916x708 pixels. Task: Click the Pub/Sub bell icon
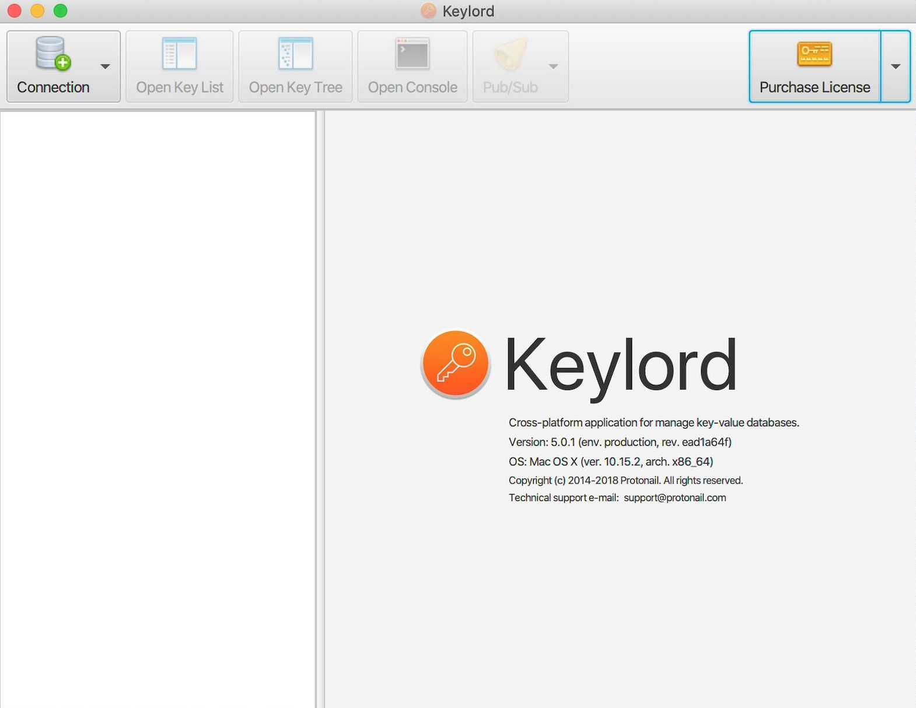point(510,54)
